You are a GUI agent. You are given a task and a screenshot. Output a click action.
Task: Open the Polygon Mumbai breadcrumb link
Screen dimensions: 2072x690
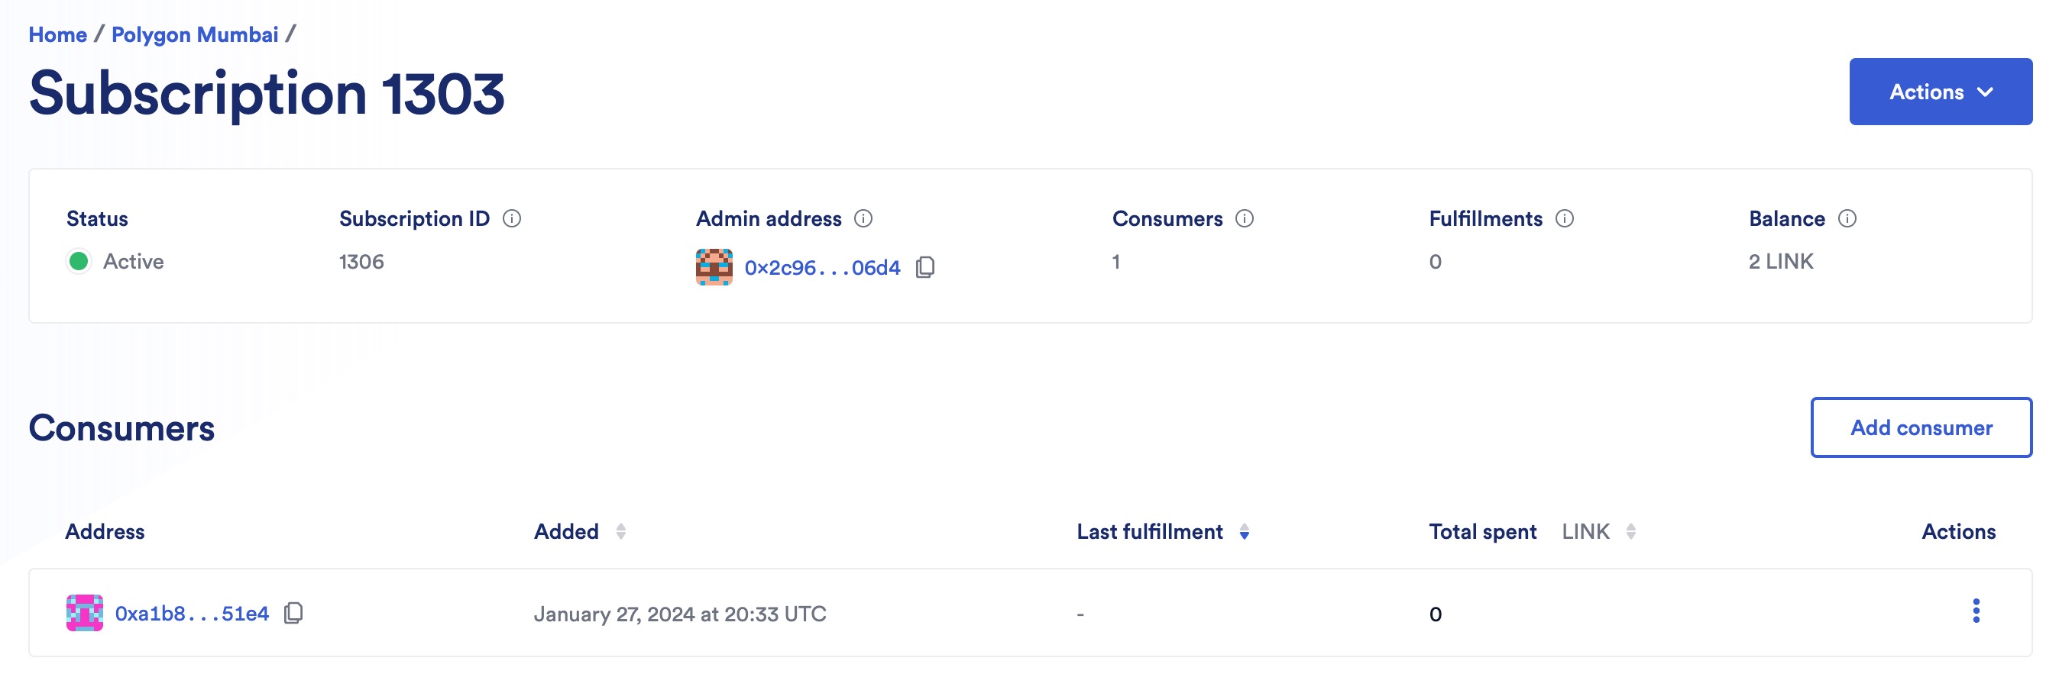(195, 34)
